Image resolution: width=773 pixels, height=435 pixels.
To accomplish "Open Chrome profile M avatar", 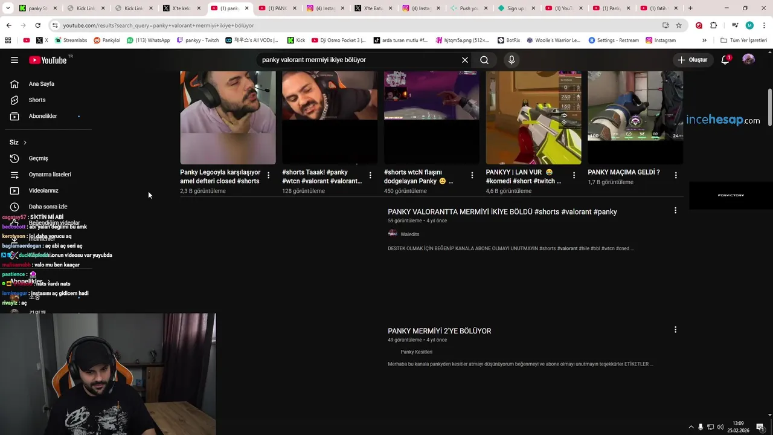I will tap(749, 25).
